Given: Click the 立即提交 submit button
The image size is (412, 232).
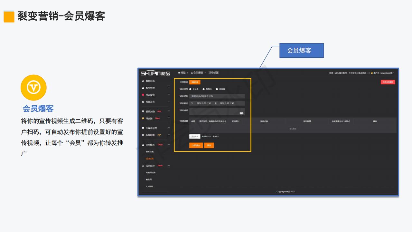Looking at the screenshot, I should click(196, 145).
